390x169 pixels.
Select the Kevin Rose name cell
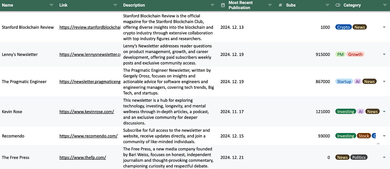tap(12, 112)
